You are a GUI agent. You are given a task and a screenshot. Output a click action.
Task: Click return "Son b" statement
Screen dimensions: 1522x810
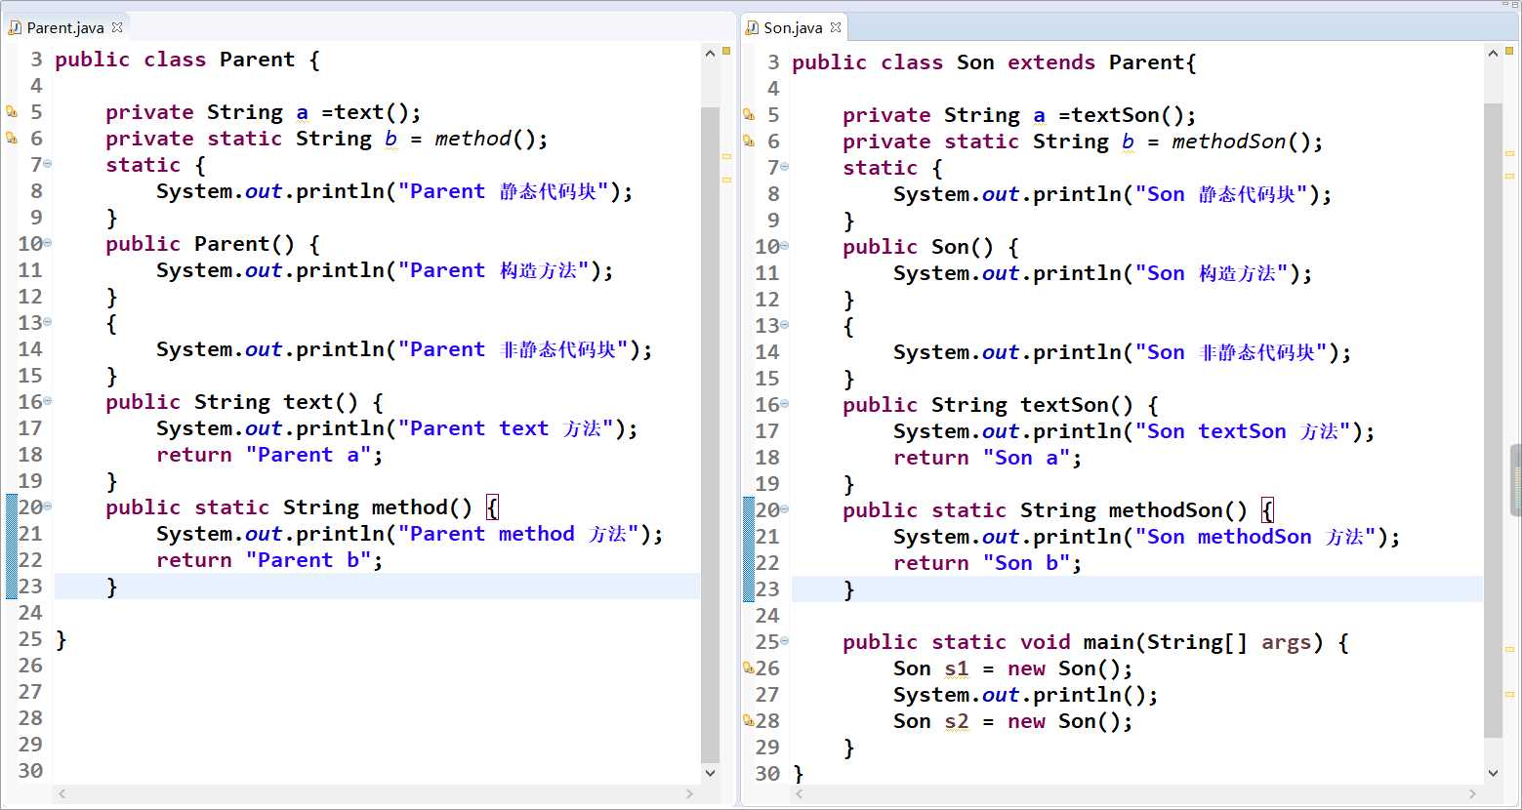[987, 563]
